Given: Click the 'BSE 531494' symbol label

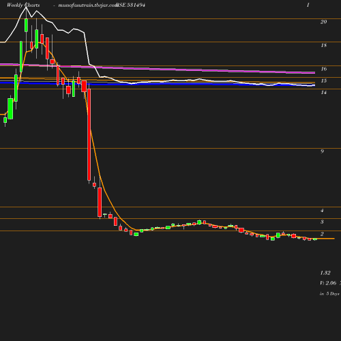Looking at the screenshot, I should click(131, 5).
